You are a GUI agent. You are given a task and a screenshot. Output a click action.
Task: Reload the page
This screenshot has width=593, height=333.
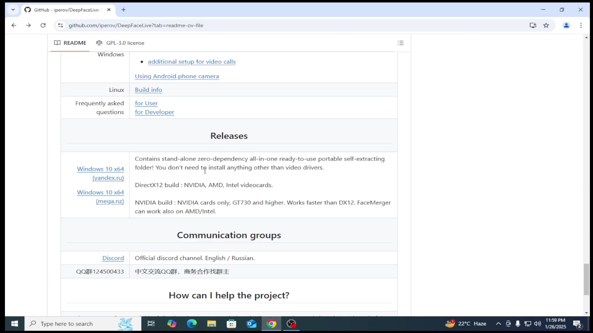point(43,25)
